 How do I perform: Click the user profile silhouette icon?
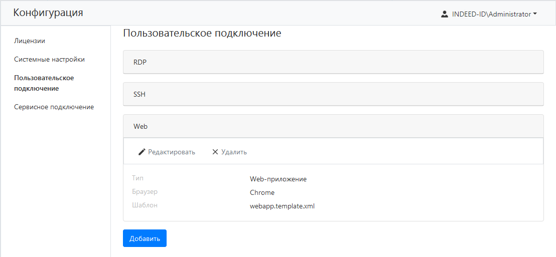pyautogui.click(x=444, y=14)
